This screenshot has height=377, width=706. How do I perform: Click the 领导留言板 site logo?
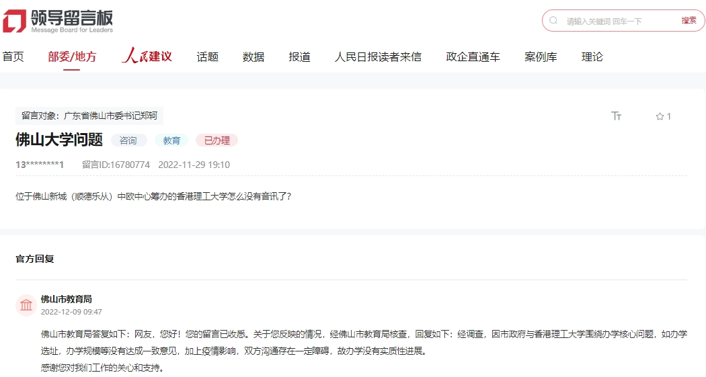(58, 21)
